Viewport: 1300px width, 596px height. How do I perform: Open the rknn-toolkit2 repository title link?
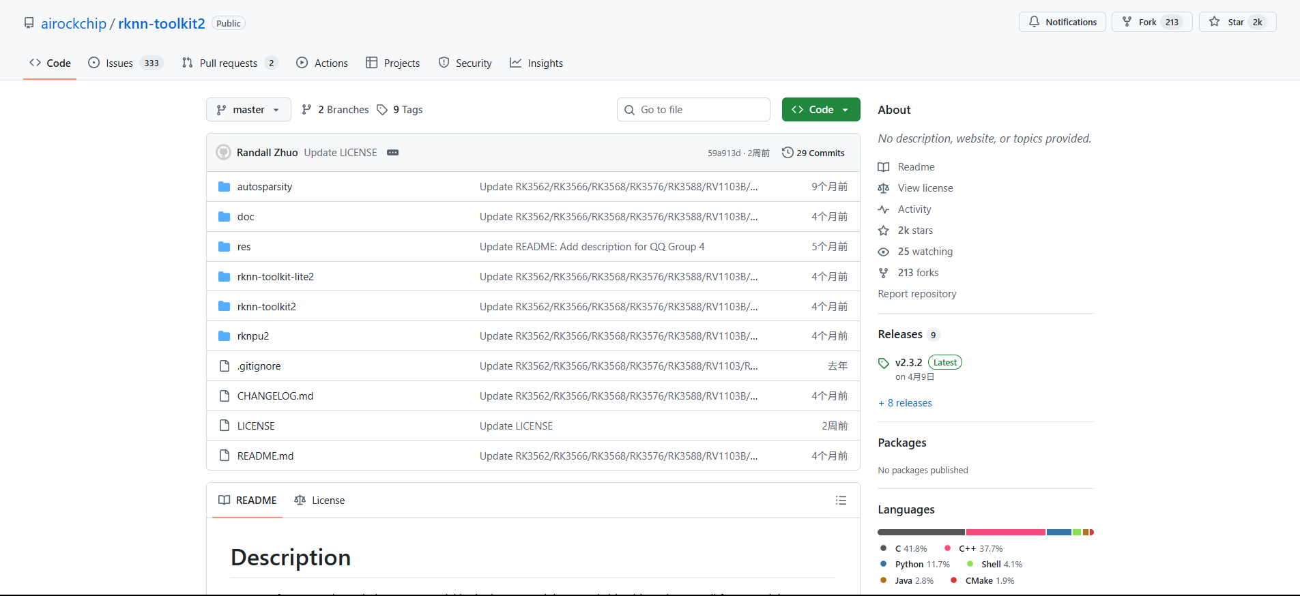coord(162,23)
